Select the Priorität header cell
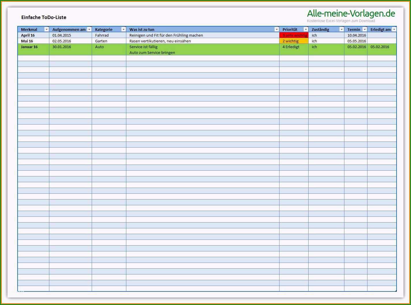 coord(294,29)
